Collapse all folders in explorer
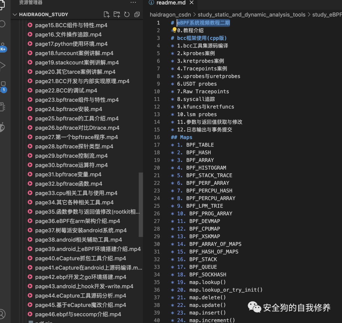Screen dimensions: 342x323 click(137, 14)
